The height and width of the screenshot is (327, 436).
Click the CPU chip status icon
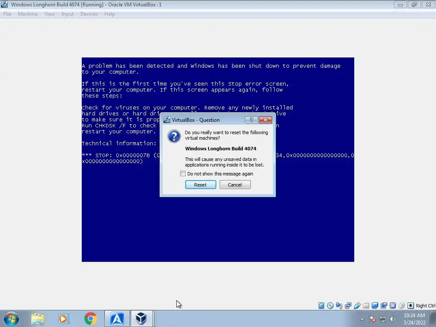tap(393, 306)
